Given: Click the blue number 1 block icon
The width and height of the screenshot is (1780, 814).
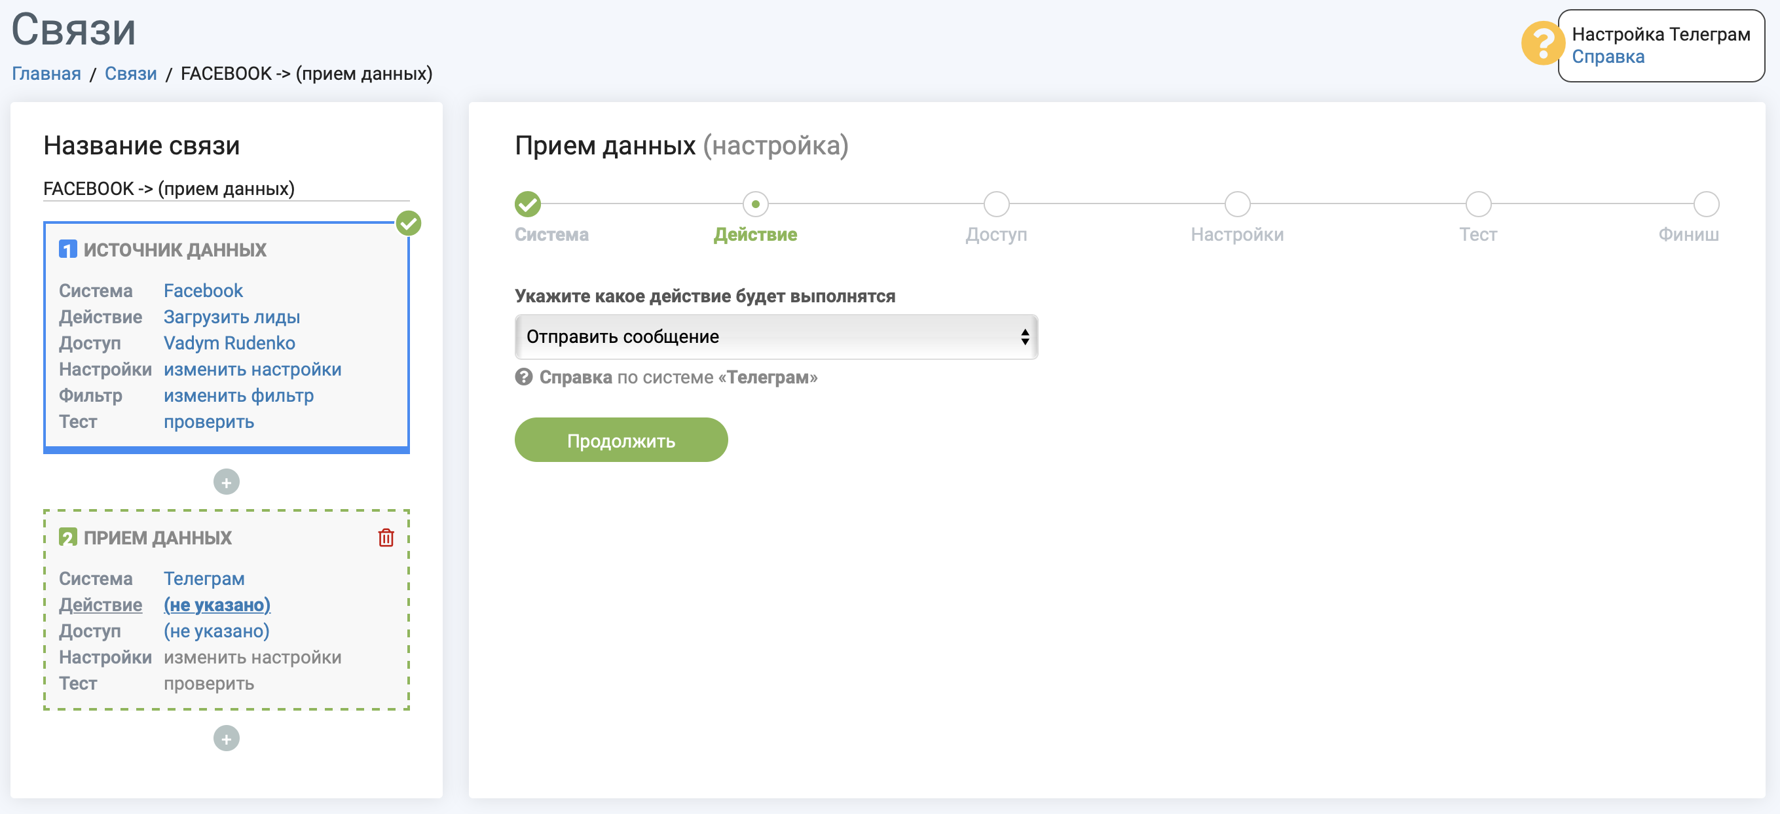Looking at the screenshot, I should click(x=67, y=249).
